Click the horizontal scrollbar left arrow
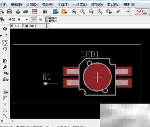This screenshot has width=150, height=127. point(12,121)
